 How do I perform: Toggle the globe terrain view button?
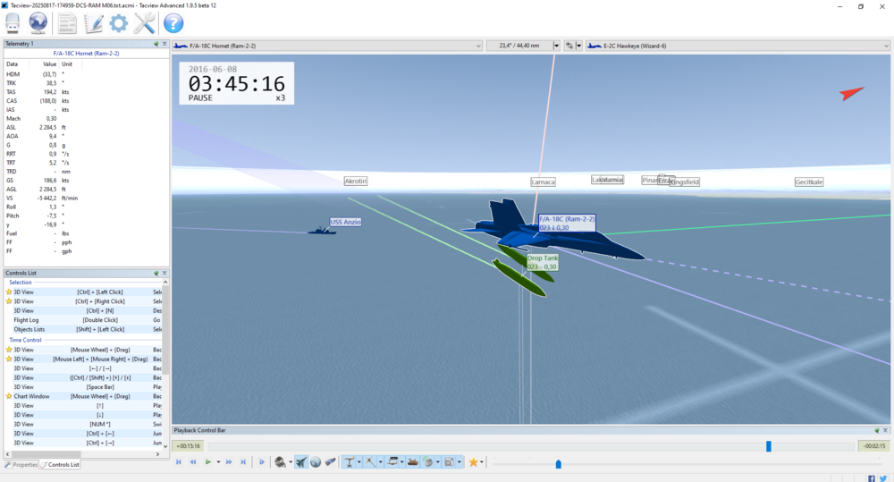316,462
